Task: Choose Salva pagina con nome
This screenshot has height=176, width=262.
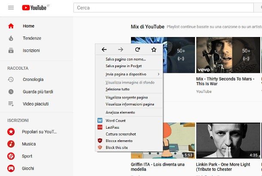Action: (x=126, y=59)
